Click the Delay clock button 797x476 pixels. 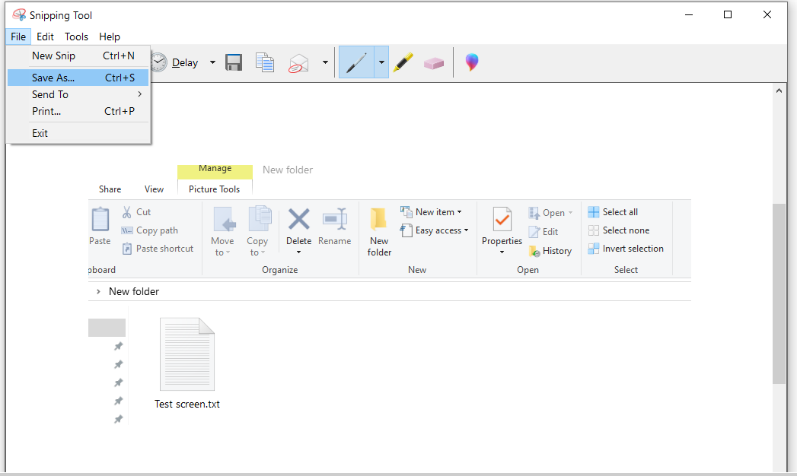tap(174, 63)
